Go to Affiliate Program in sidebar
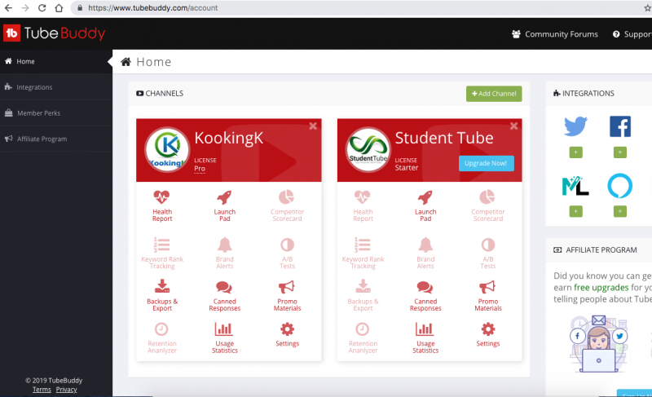This screenshot has width=652, height=397. pos(42,139)
